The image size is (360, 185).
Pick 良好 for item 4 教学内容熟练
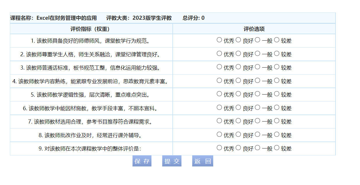[238, 80]
